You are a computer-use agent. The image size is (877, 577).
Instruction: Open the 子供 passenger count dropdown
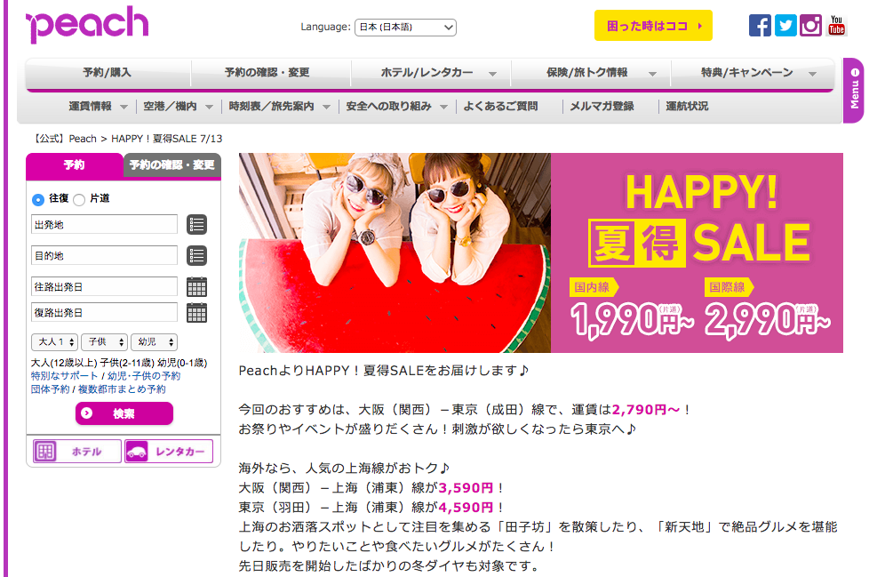(x=105, y=342)
